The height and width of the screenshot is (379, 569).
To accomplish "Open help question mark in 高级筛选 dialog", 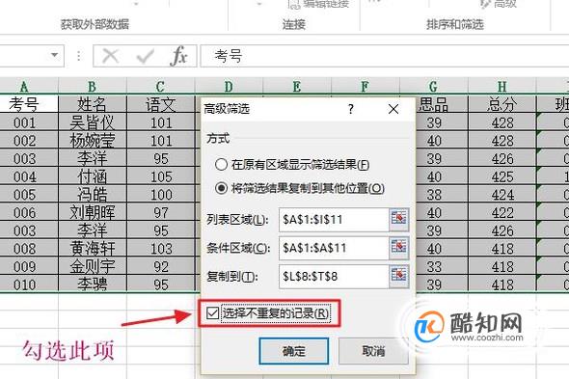I will click(x=350, y=109).
